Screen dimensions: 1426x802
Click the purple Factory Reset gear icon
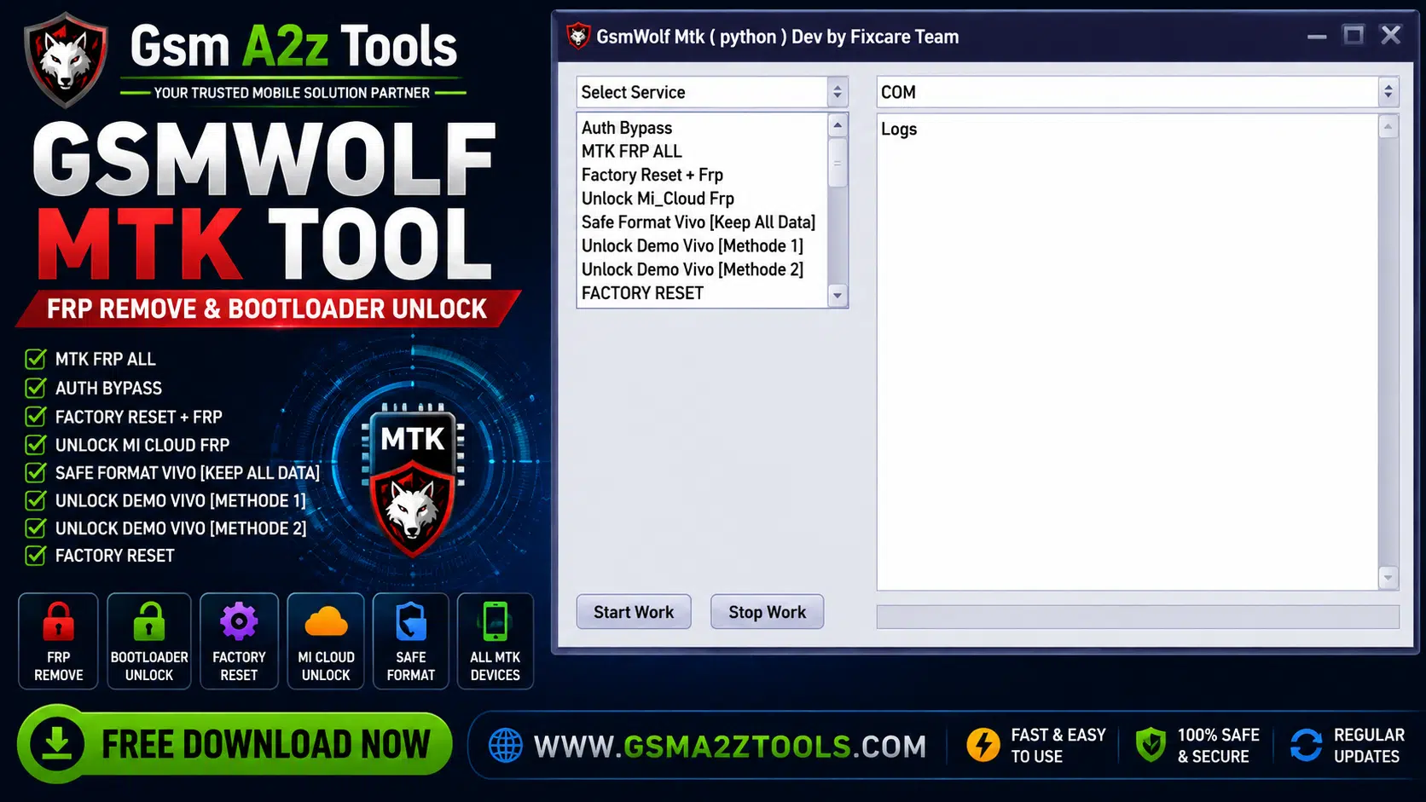pyautogui.click(x=239, y=621)
